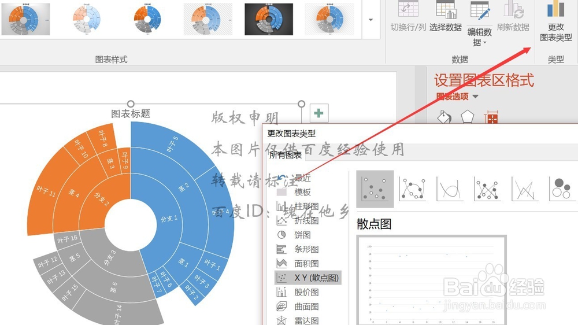Click 设置图表区格式 pane title

coord(484,80)
